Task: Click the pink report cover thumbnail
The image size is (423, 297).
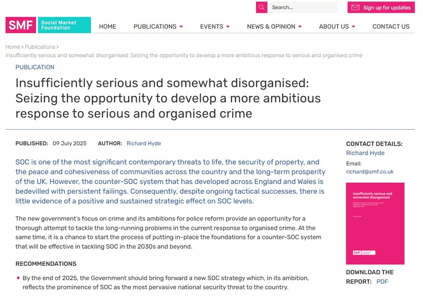Action: point(375,223)
